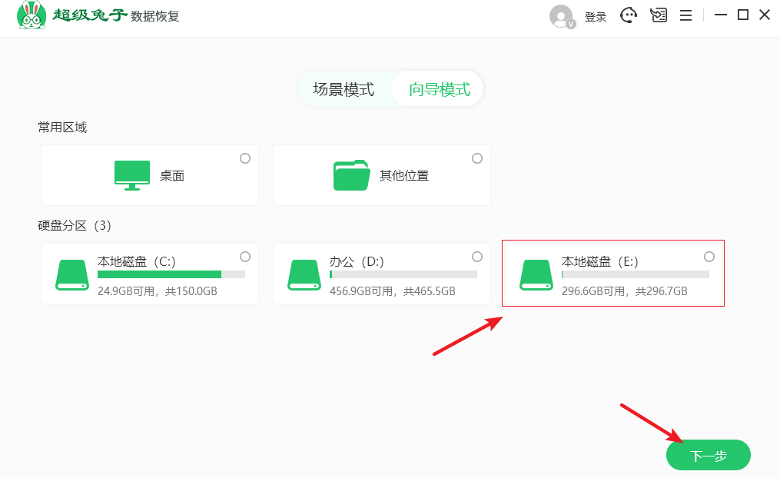780x478 pixels.
Task: Select the 桌面 radio button
Action: click(245, 158)
